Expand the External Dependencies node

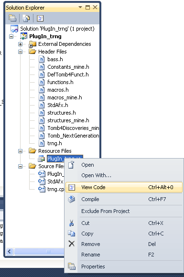coord(21,44)
